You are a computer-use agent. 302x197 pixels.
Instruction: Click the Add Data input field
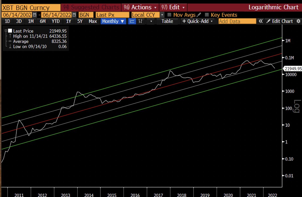coord(237,21)
